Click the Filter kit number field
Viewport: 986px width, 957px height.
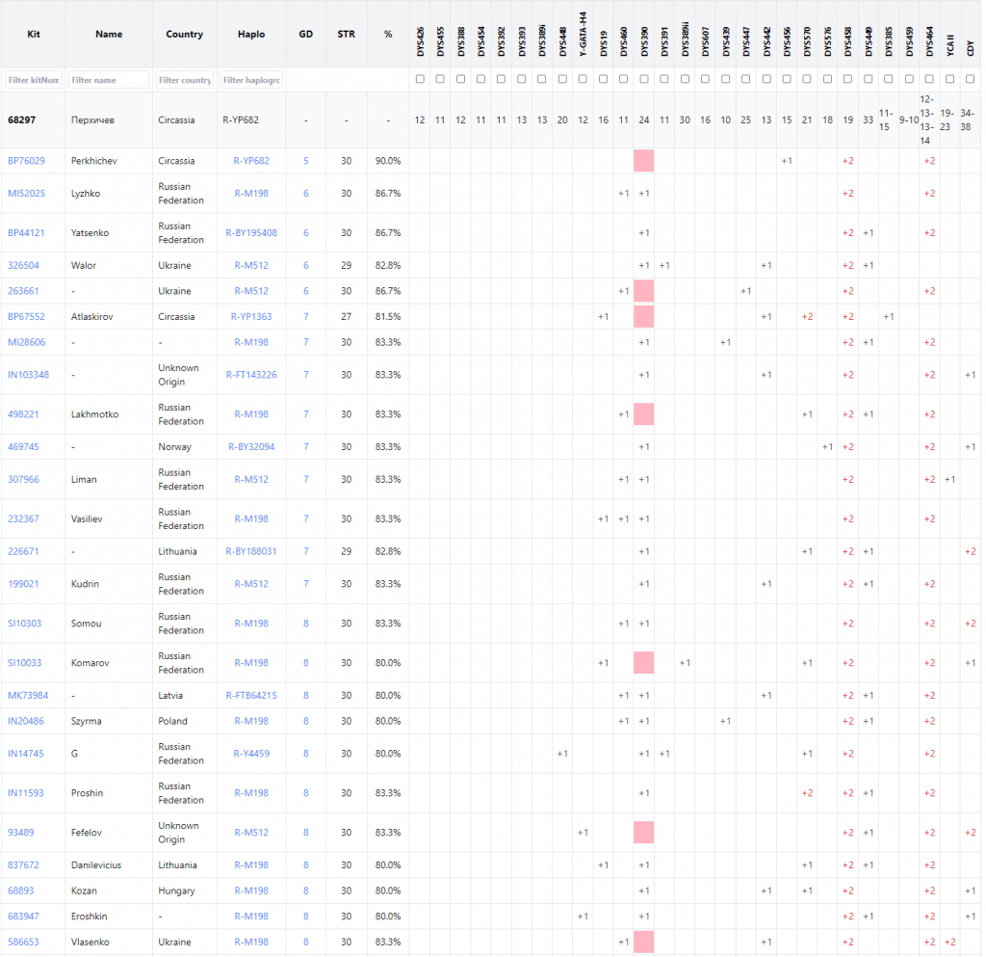tap(34, 80)
